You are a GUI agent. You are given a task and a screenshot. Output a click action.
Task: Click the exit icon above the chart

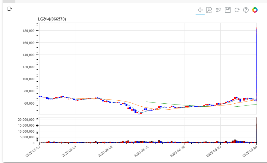coord(10,9)
